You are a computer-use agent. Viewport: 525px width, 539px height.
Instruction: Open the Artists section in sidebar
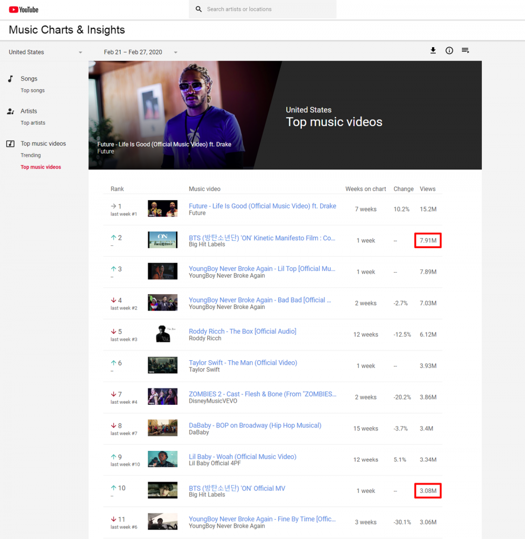tap(28, 111)
